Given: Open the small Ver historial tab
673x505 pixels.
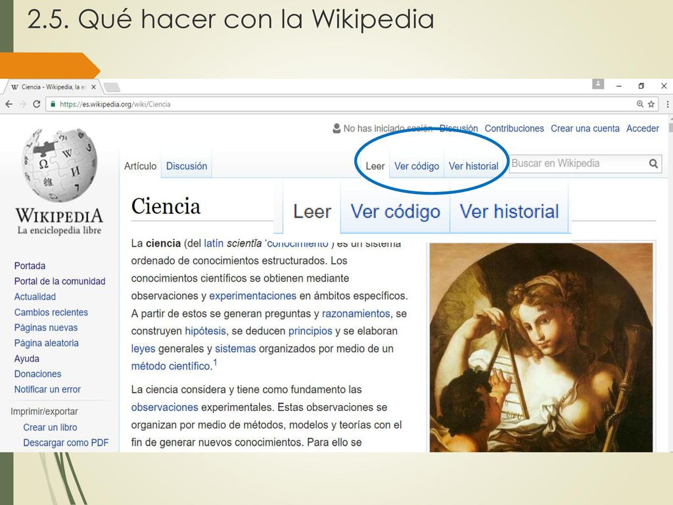Looking at the screenshot, I should click(473, 166).
